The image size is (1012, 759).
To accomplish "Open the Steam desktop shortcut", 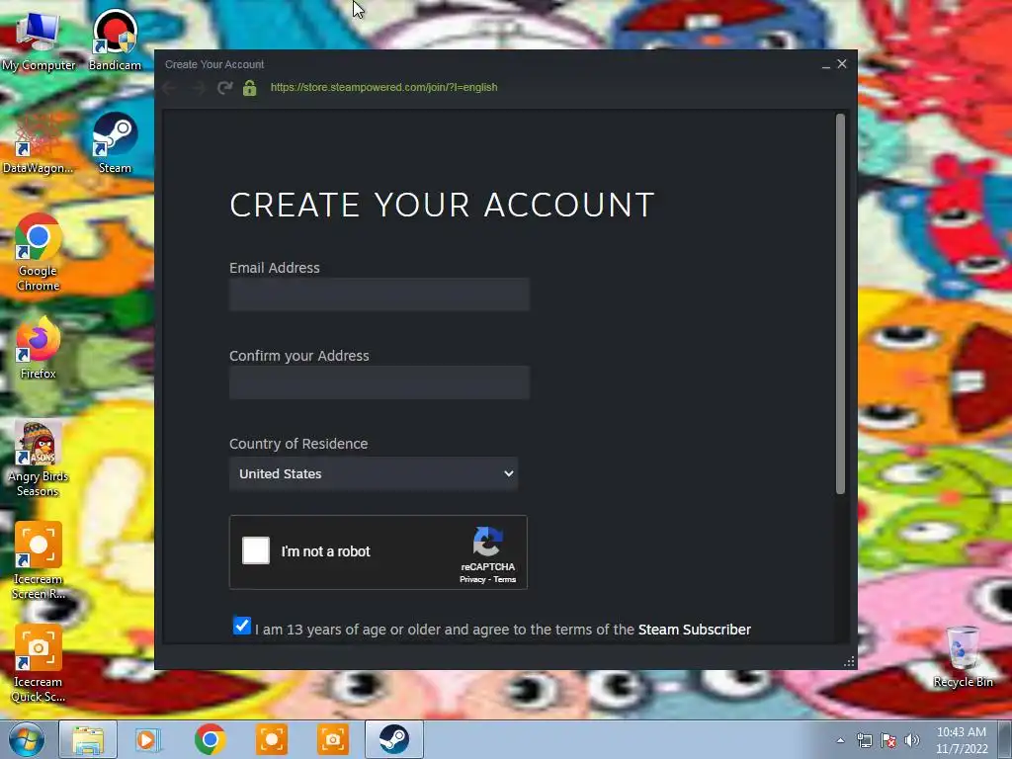I will coord(115,143).
